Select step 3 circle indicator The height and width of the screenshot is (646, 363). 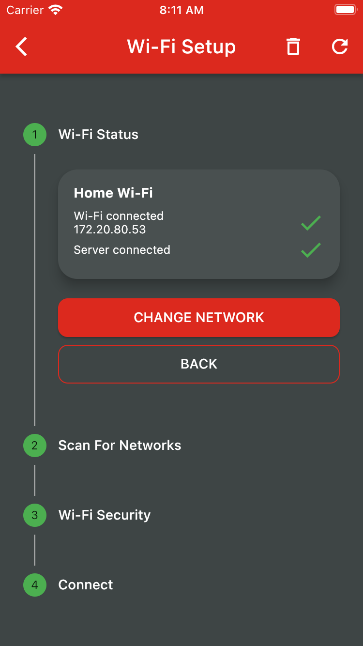click(35, 515)
